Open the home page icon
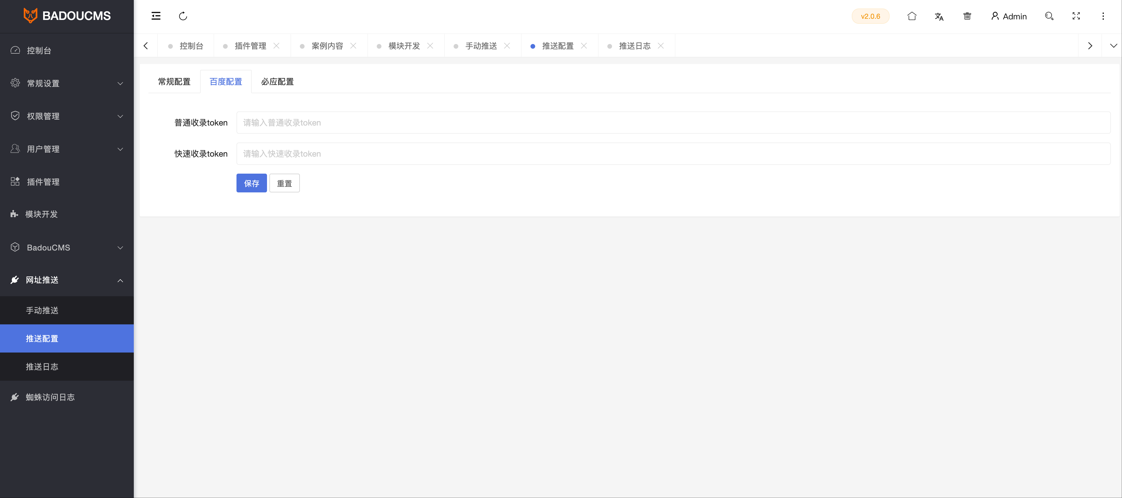The image size is (1122, 498). coord(912,16)
